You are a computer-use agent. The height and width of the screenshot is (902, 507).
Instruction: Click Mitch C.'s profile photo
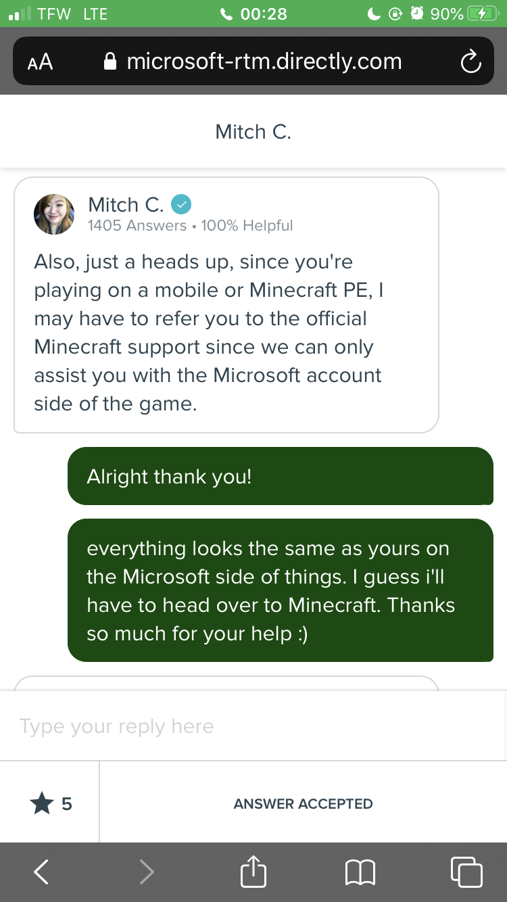(54, 214)
